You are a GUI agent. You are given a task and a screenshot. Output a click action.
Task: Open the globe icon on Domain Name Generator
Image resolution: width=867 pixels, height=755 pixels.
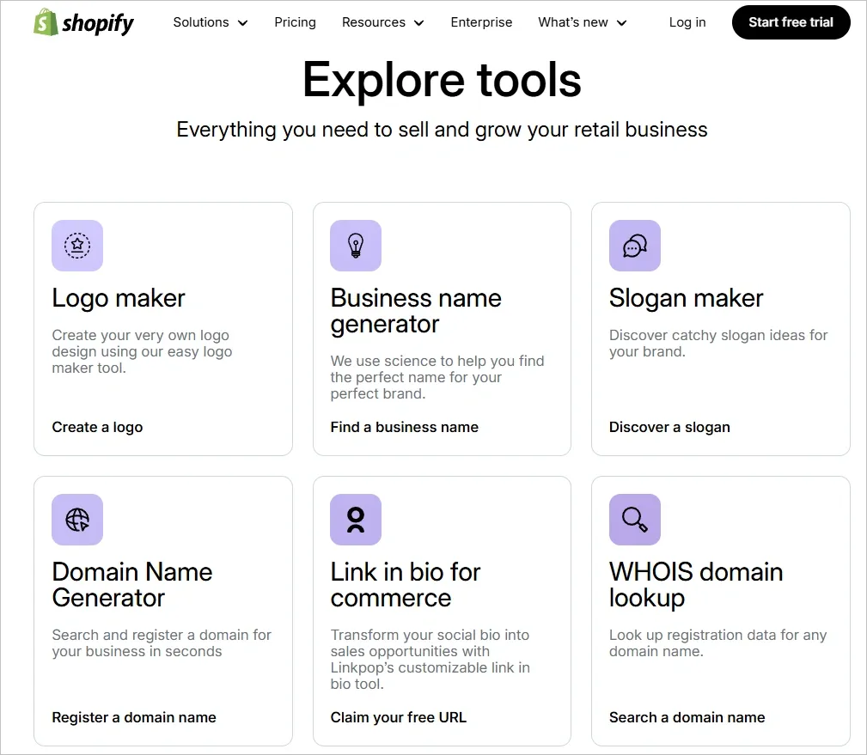(x=76, y=520)
